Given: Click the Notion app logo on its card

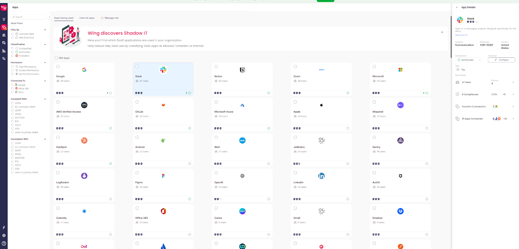Looking at the screenshot, I should pos(242,70).
